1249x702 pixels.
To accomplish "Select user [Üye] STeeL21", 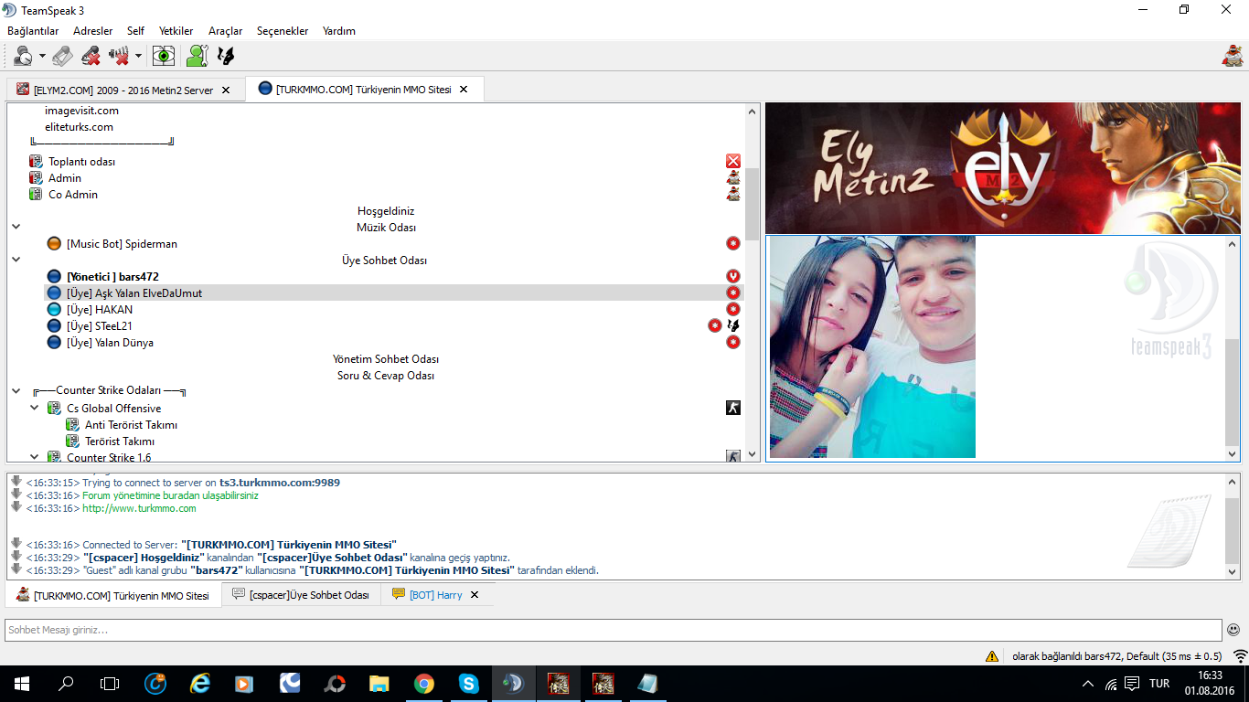I will pos(100,326).
